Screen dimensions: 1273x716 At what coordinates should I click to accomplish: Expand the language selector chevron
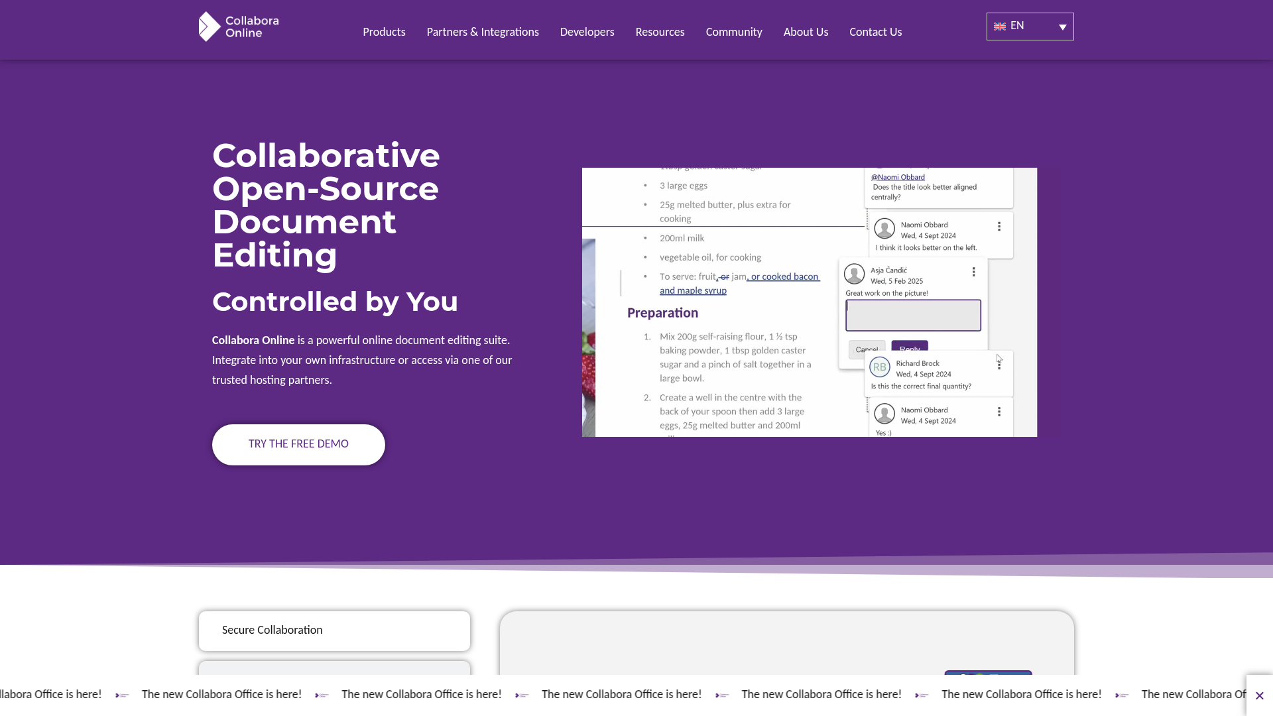pyautogui.click(x=1062, y=27)
